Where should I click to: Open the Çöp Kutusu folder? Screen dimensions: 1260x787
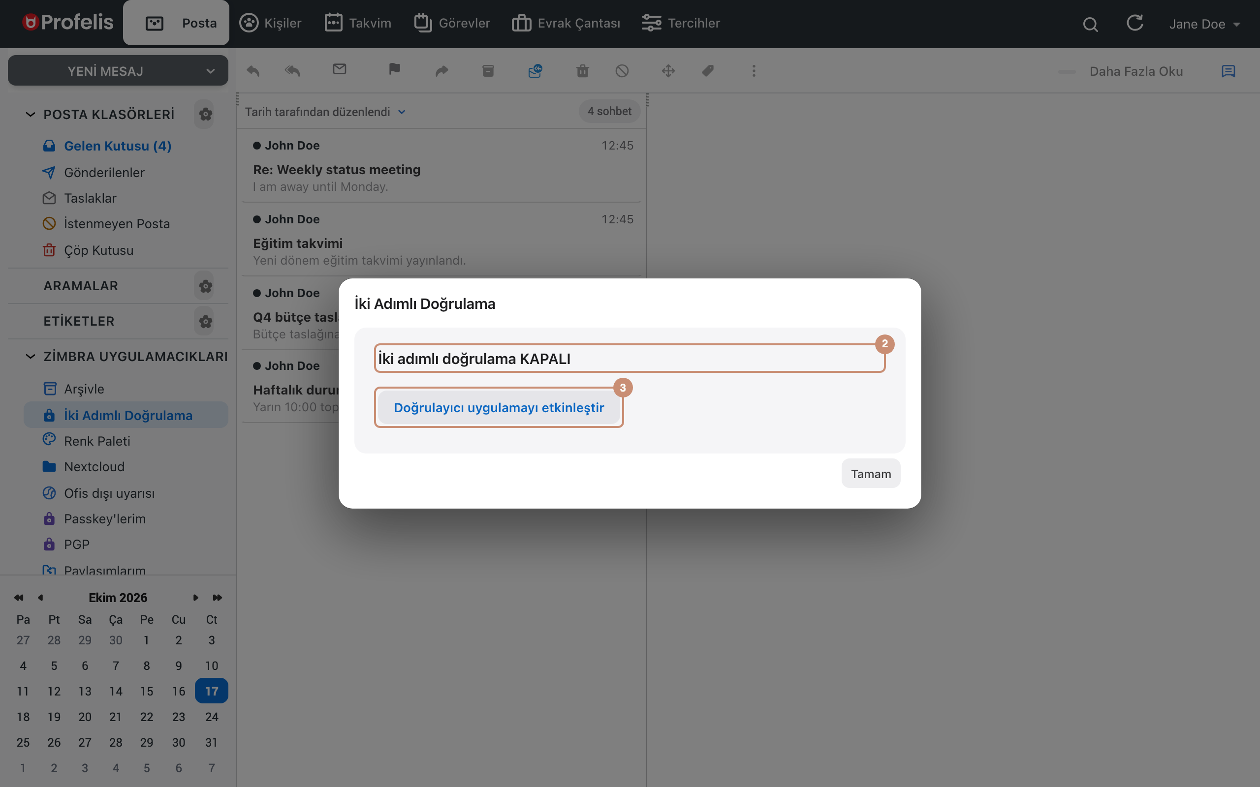coord(98,250)
